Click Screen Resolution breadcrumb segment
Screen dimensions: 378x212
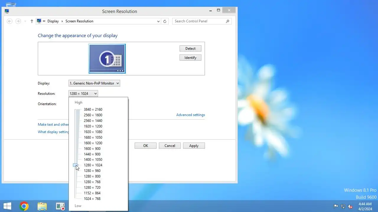tap(79, 21)
